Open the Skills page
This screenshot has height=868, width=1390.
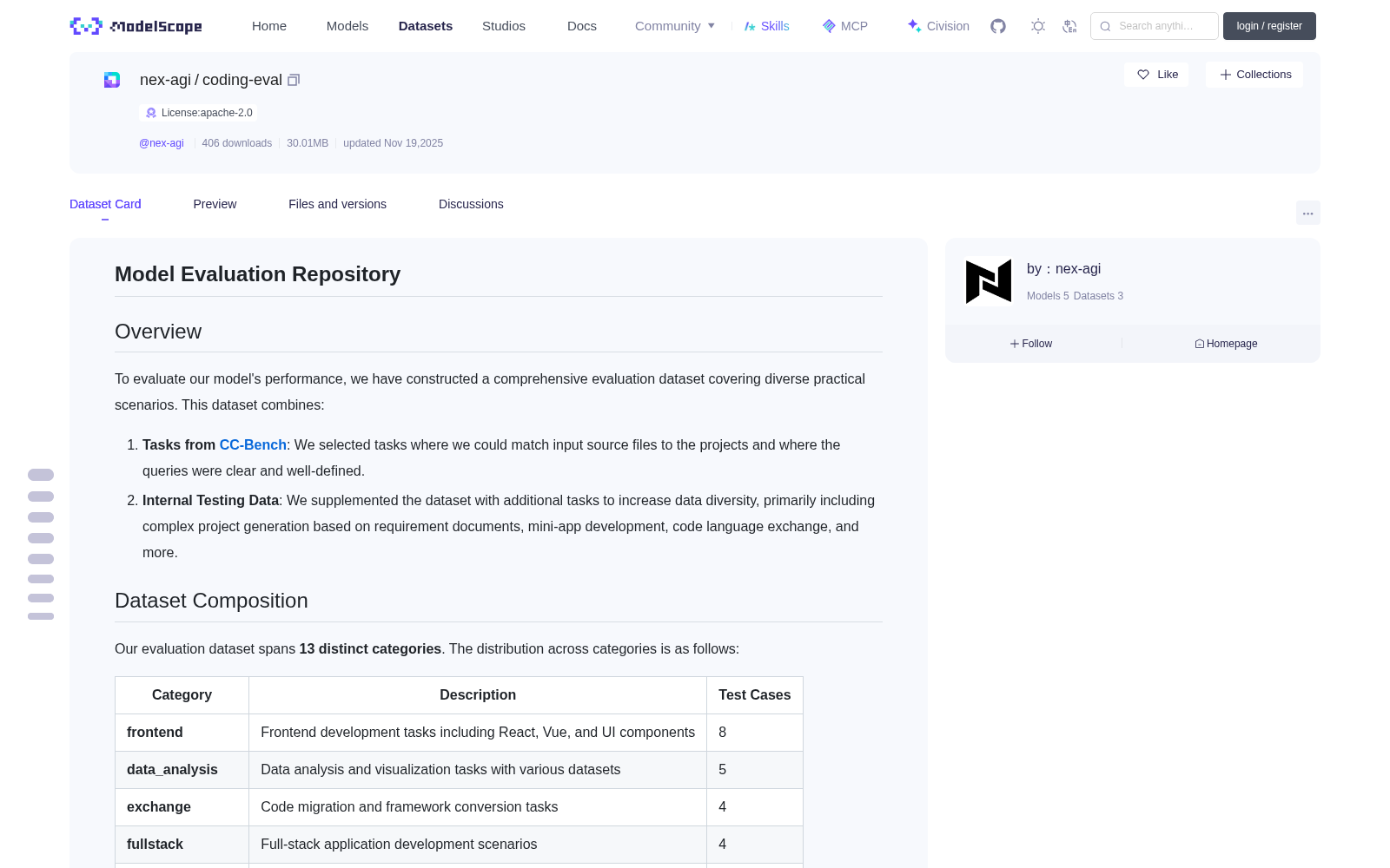(x=766, y=26)
